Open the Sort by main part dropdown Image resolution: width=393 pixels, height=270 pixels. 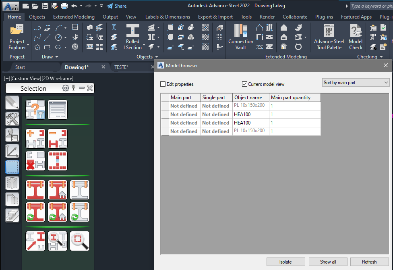tap(356, 82)
